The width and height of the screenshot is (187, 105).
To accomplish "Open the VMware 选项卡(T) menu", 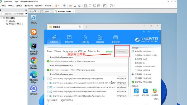I will [x=39, y=6].
